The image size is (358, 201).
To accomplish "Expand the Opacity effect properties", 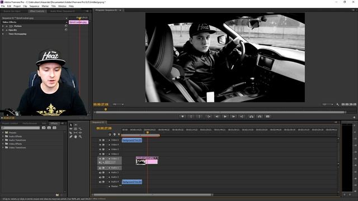I will (3, 30).
